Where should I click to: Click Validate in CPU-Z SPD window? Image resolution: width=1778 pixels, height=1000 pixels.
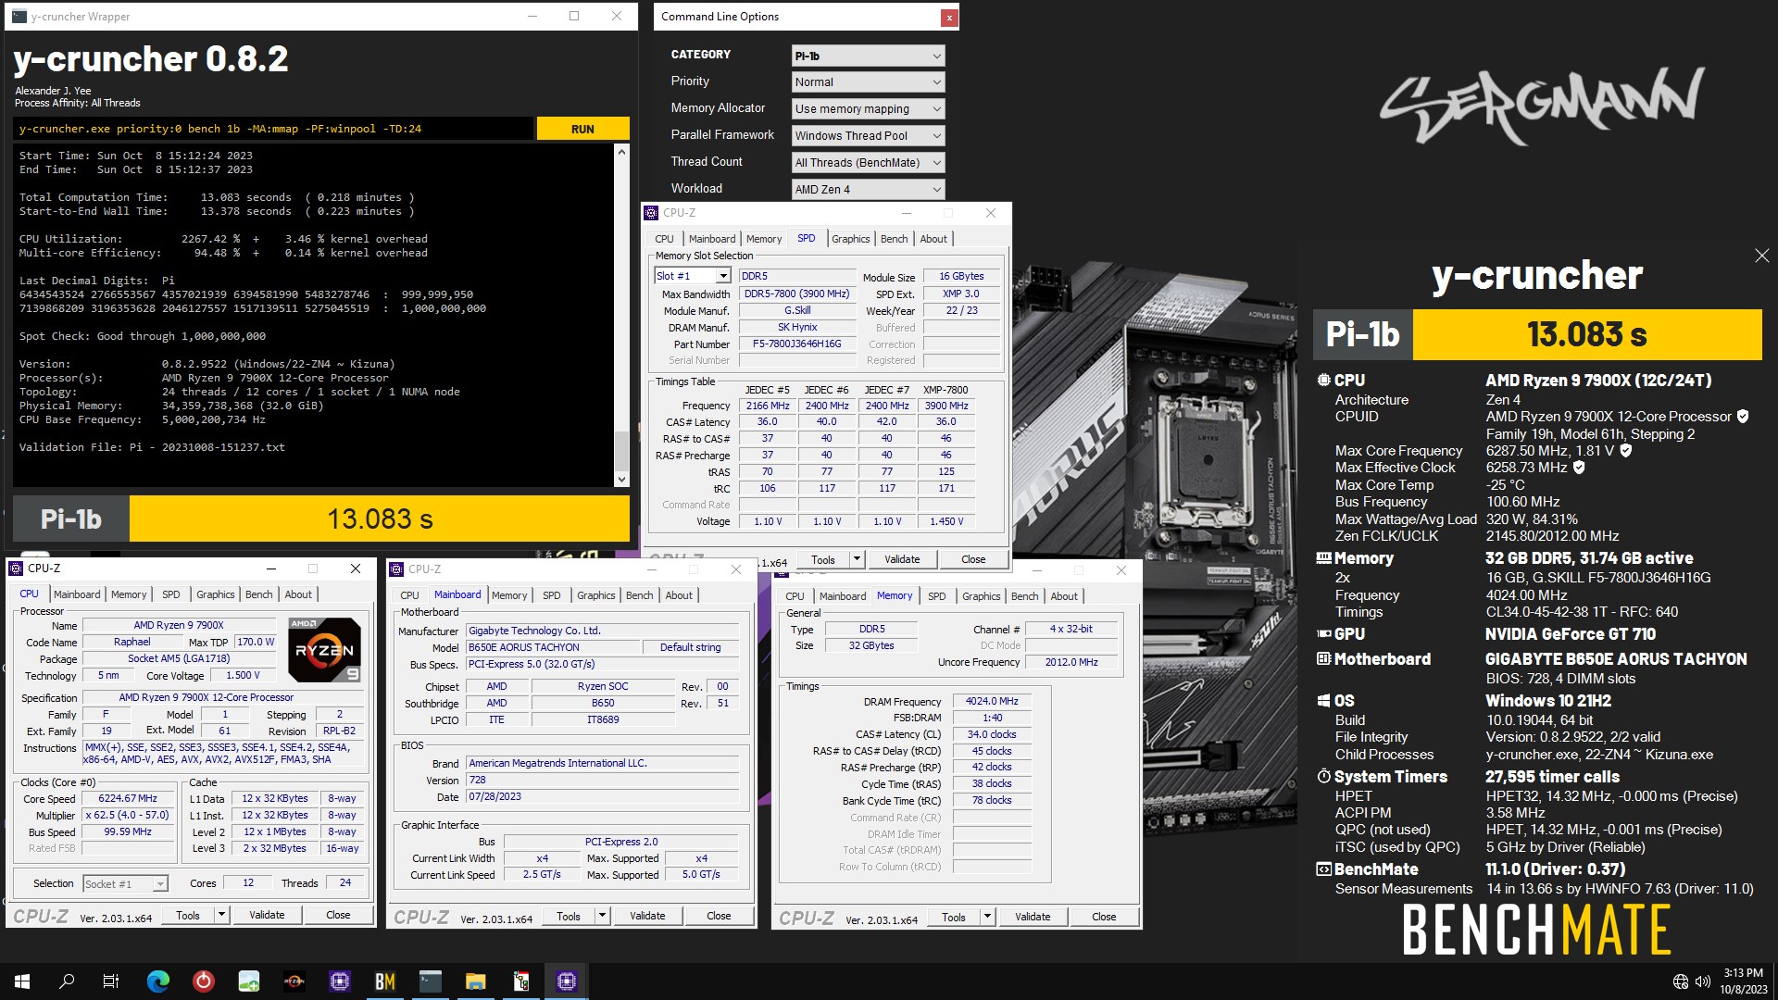click(902, 559)
